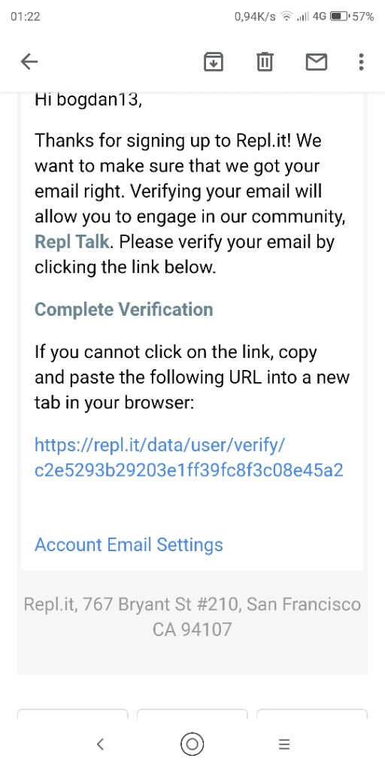
Task: Click the Complete Verification link
Action: pyautogui.click(x=124, y=309)
